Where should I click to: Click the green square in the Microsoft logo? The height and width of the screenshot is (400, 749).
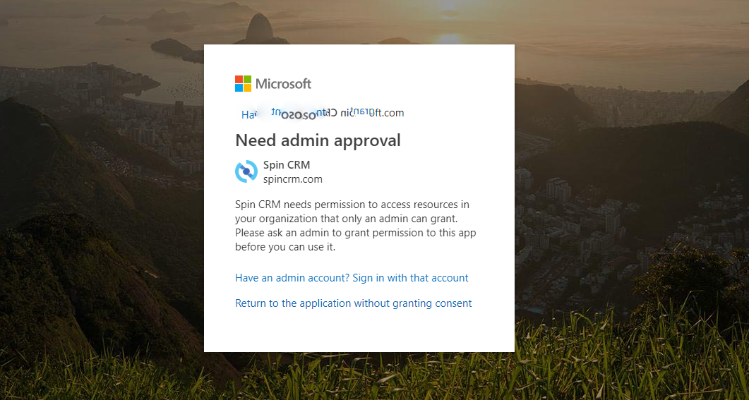[248, 80]
